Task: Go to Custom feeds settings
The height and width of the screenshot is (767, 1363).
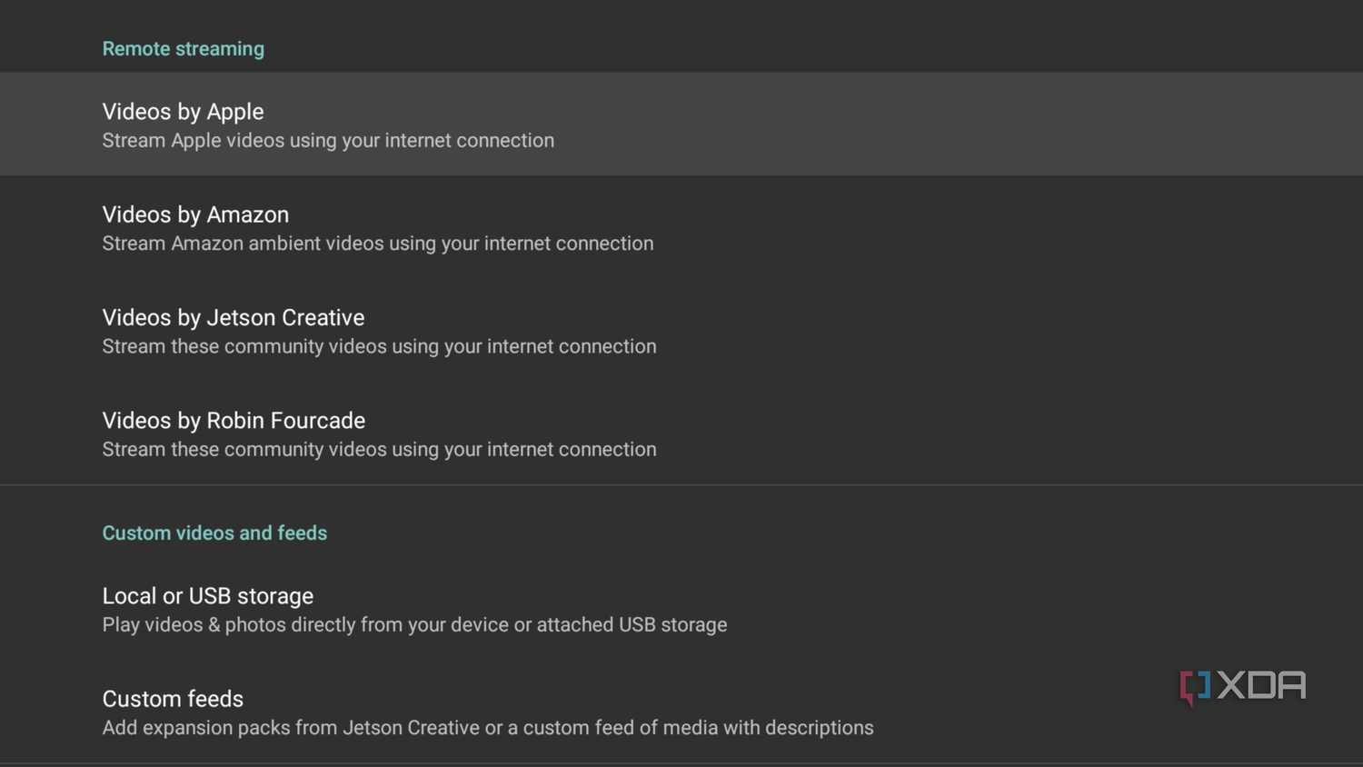Action: [681, 712]
